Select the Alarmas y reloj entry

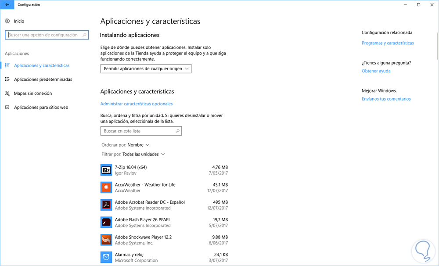pyautogui.click(x=164, y=257)
